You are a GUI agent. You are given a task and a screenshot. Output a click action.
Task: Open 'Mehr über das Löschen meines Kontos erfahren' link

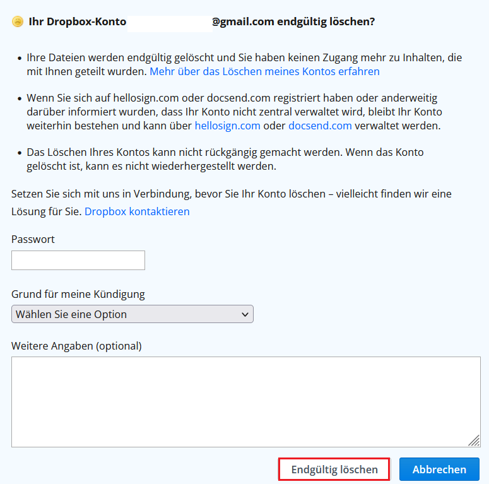click(264, 71)
